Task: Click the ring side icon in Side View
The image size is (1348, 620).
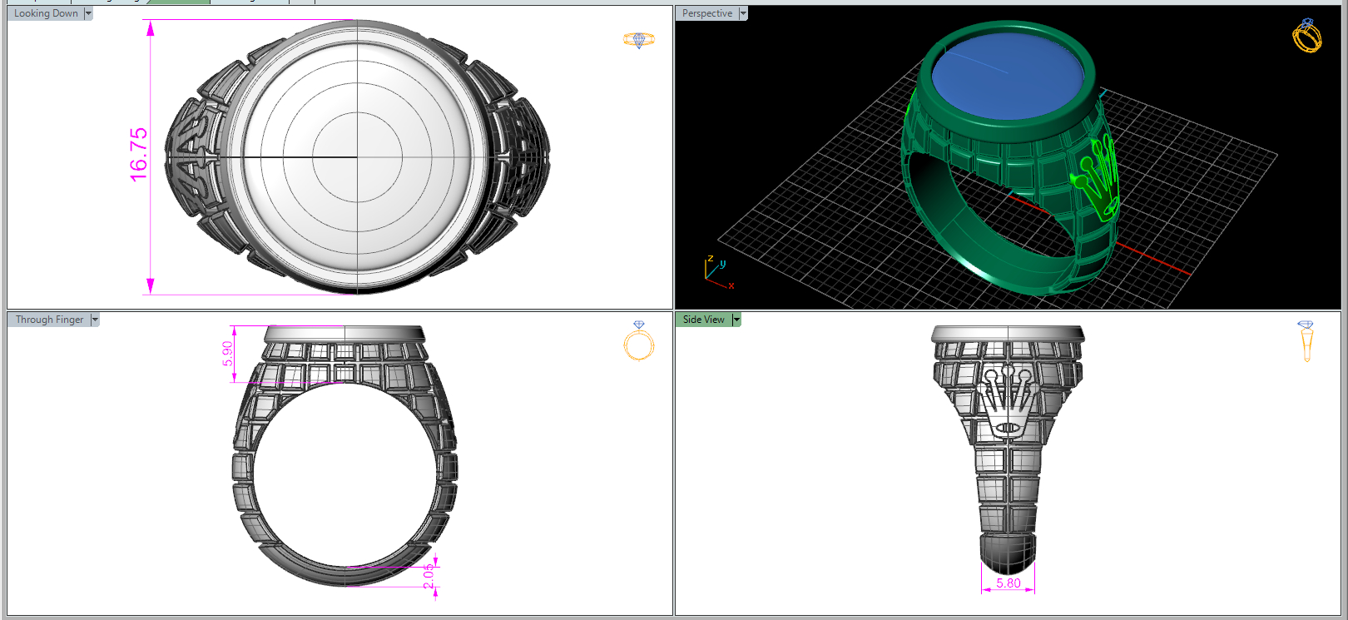Action: [x=1306, y=342]
